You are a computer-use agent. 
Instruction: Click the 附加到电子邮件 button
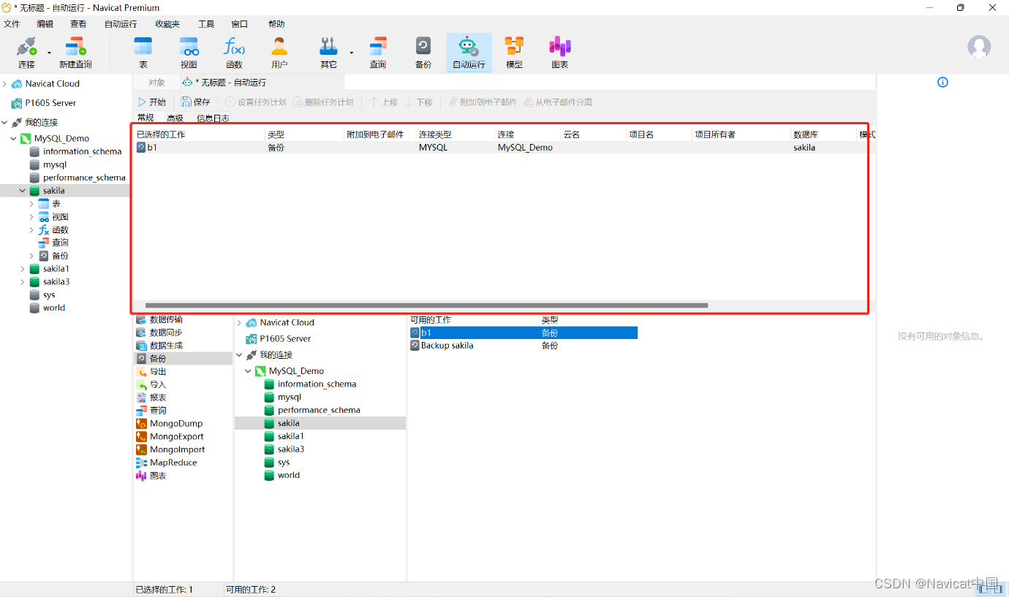(483, 102)
